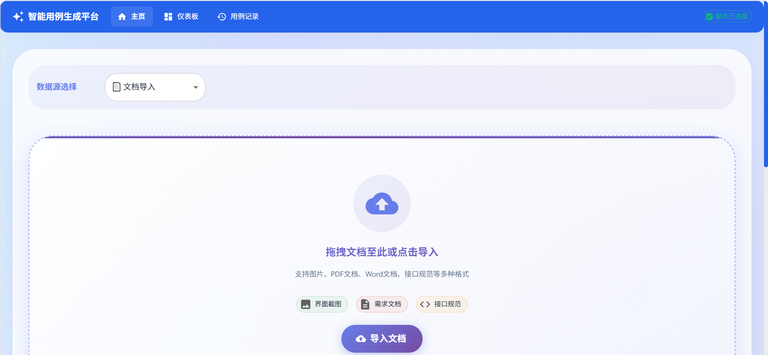768x355 pixels.
Task: Click the sparkle logo icon
Action: tap(18, 16)
